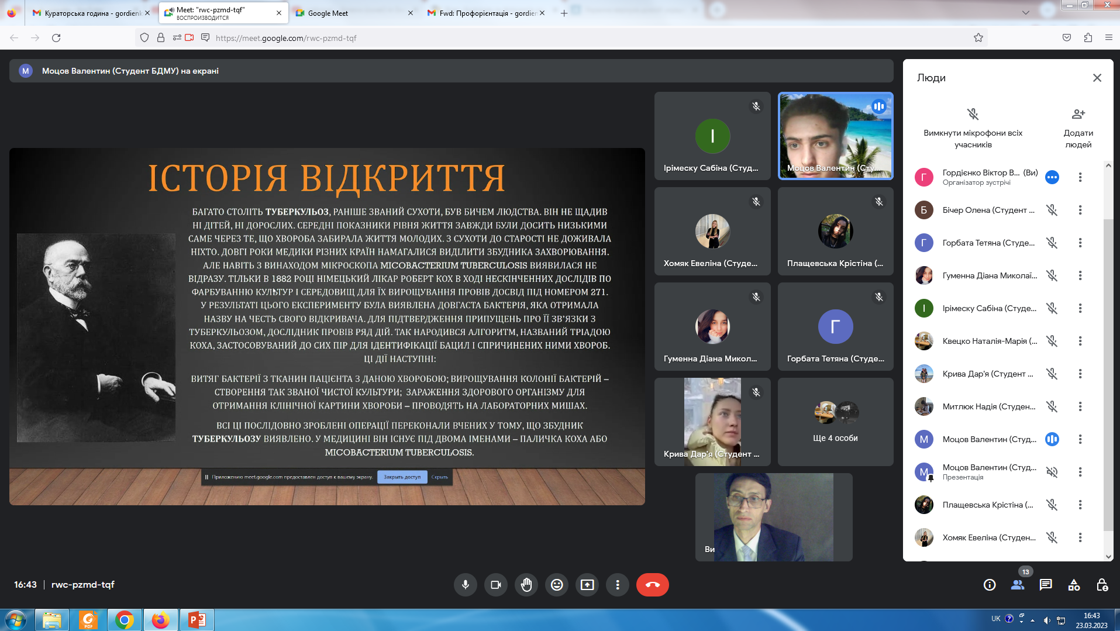Toggle the camera in call controls
This screenshot has width=1120, height=631.
coord(496,585)
